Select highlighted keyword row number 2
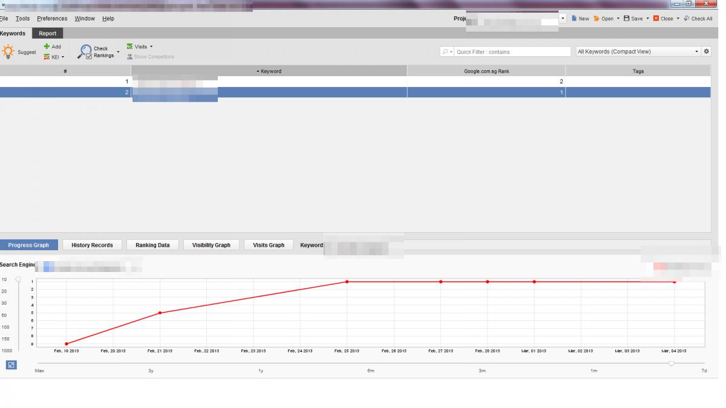Viewport: 726px width, 408px height. 355,92
